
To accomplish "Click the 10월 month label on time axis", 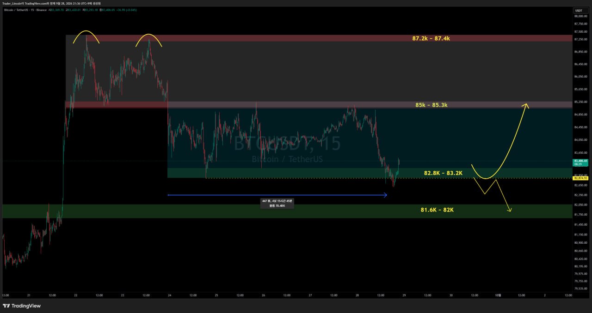I will [498, 295].
